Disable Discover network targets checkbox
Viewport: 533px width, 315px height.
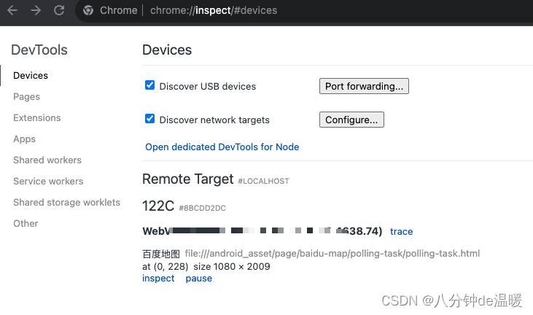point(150,119)
